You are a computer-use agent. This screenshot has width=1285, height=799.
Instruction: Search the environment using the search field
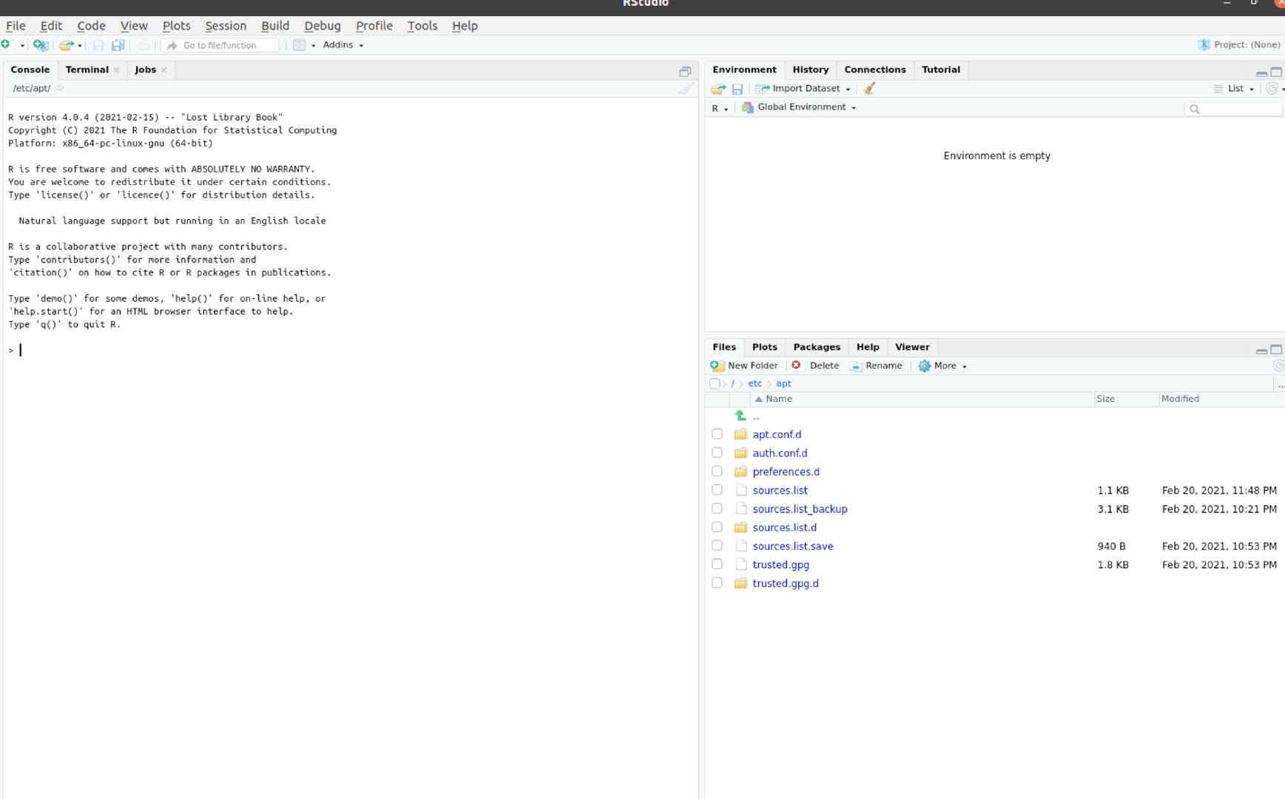click(x=1233, y=109)
